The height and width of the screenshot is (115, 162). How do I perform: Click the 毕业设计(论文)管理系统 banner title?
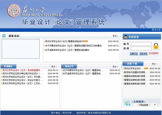(63, 22)
